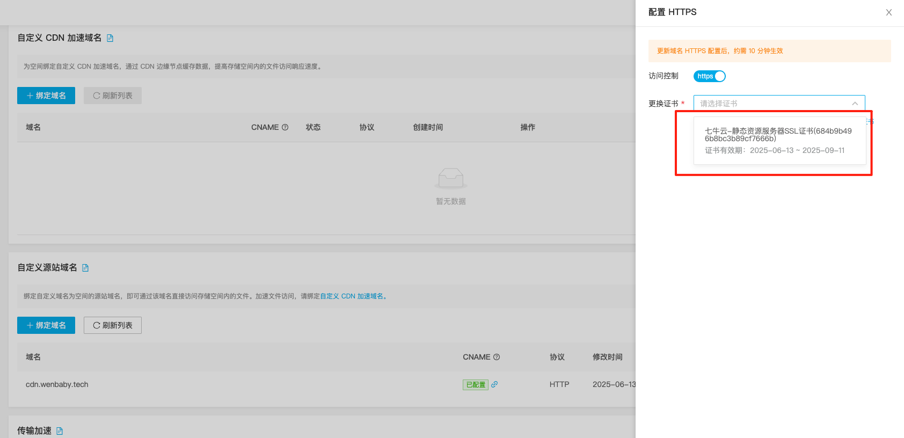Viewport: 904px width, 438px height.
Task: Click the 域名 column header in CDN table
Action: [x=33, y=127]
